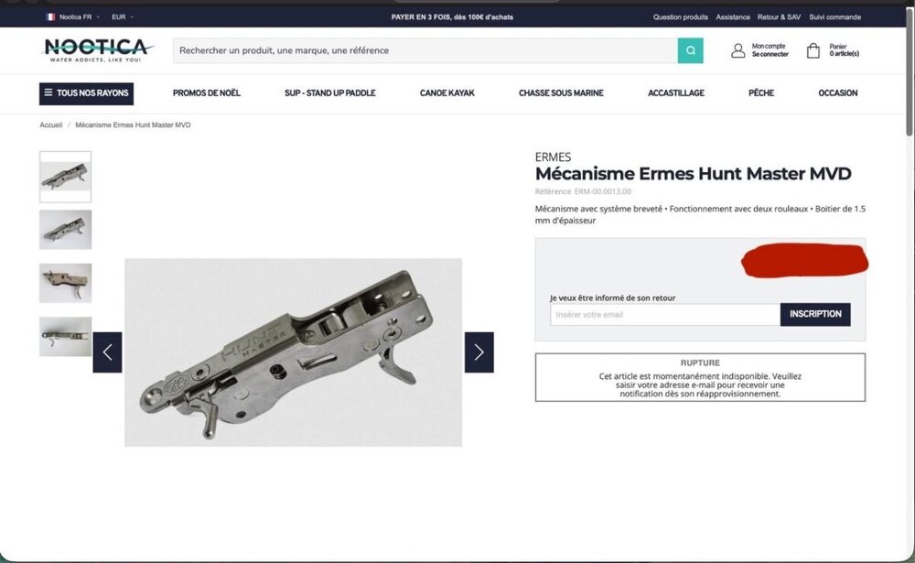The image size is (915, 563).
Task: Click the Retour & SAV link
Action: click(x=779, y=16)
